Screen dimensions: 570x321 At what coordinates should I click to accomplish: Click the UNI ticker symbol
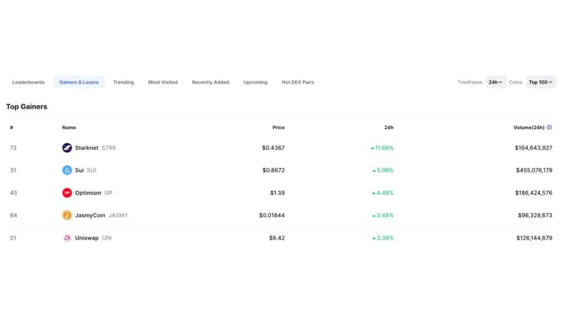[107, 238]
